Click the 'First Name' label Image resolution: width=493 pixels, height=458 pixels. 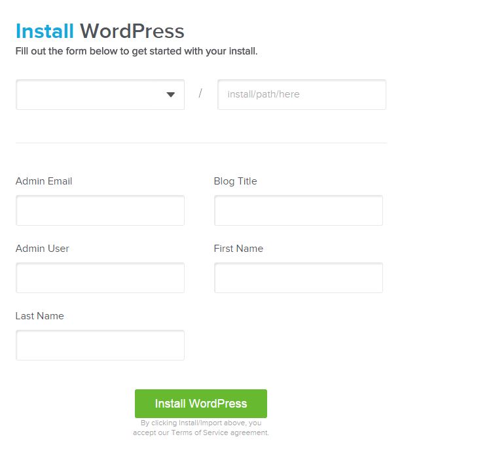(x=238, y=249)
